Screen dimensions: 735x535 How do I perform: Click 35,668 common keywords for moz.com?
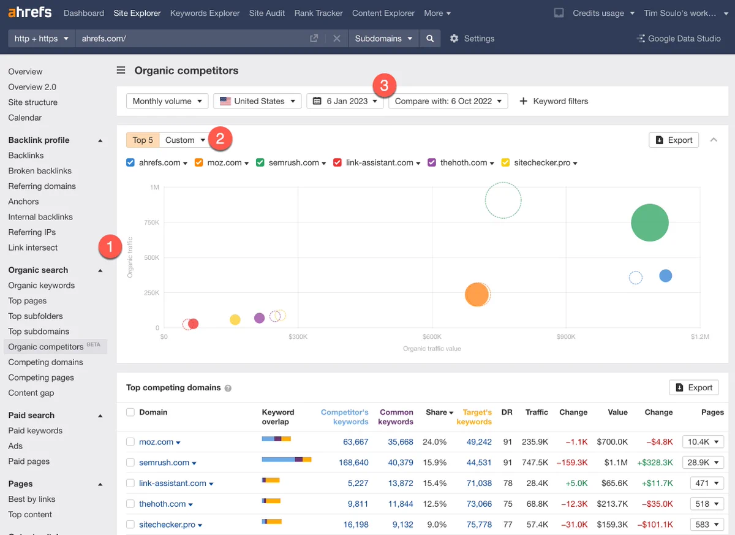401,442
